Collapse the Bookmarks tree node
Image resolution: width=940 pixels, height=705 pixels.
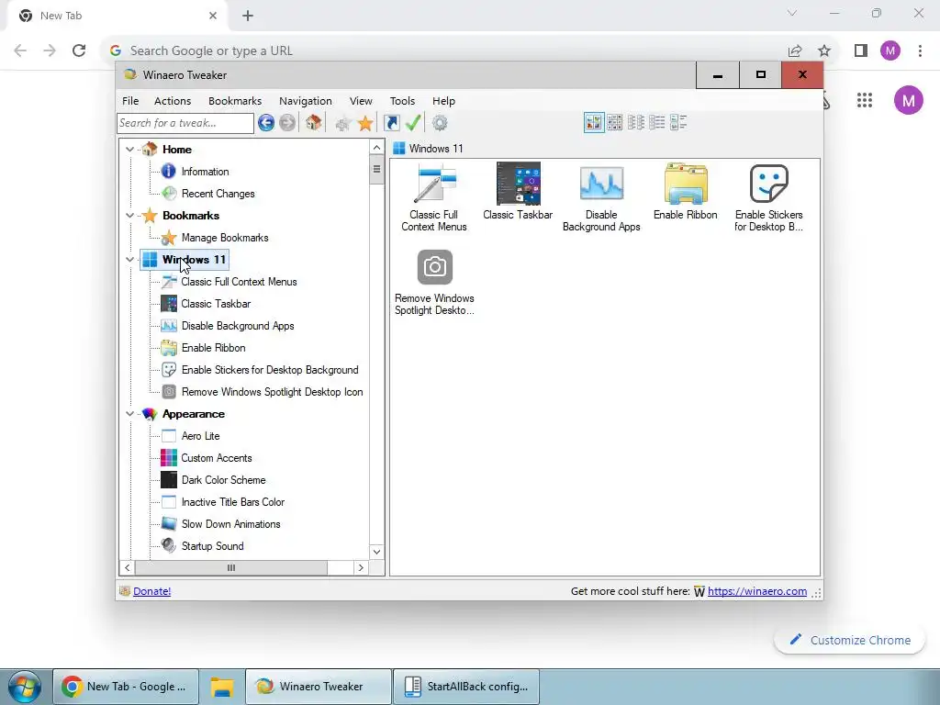[129, 215]
